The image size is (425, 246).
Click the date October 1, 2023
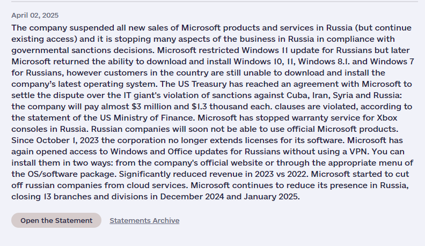[x=67, y=140]
